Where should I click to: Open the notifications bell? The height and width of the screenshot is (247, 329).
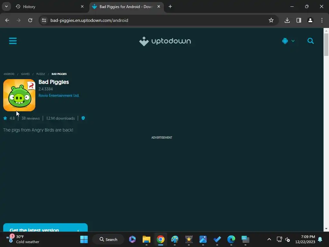pyautogui.click(x=320, y=239)
